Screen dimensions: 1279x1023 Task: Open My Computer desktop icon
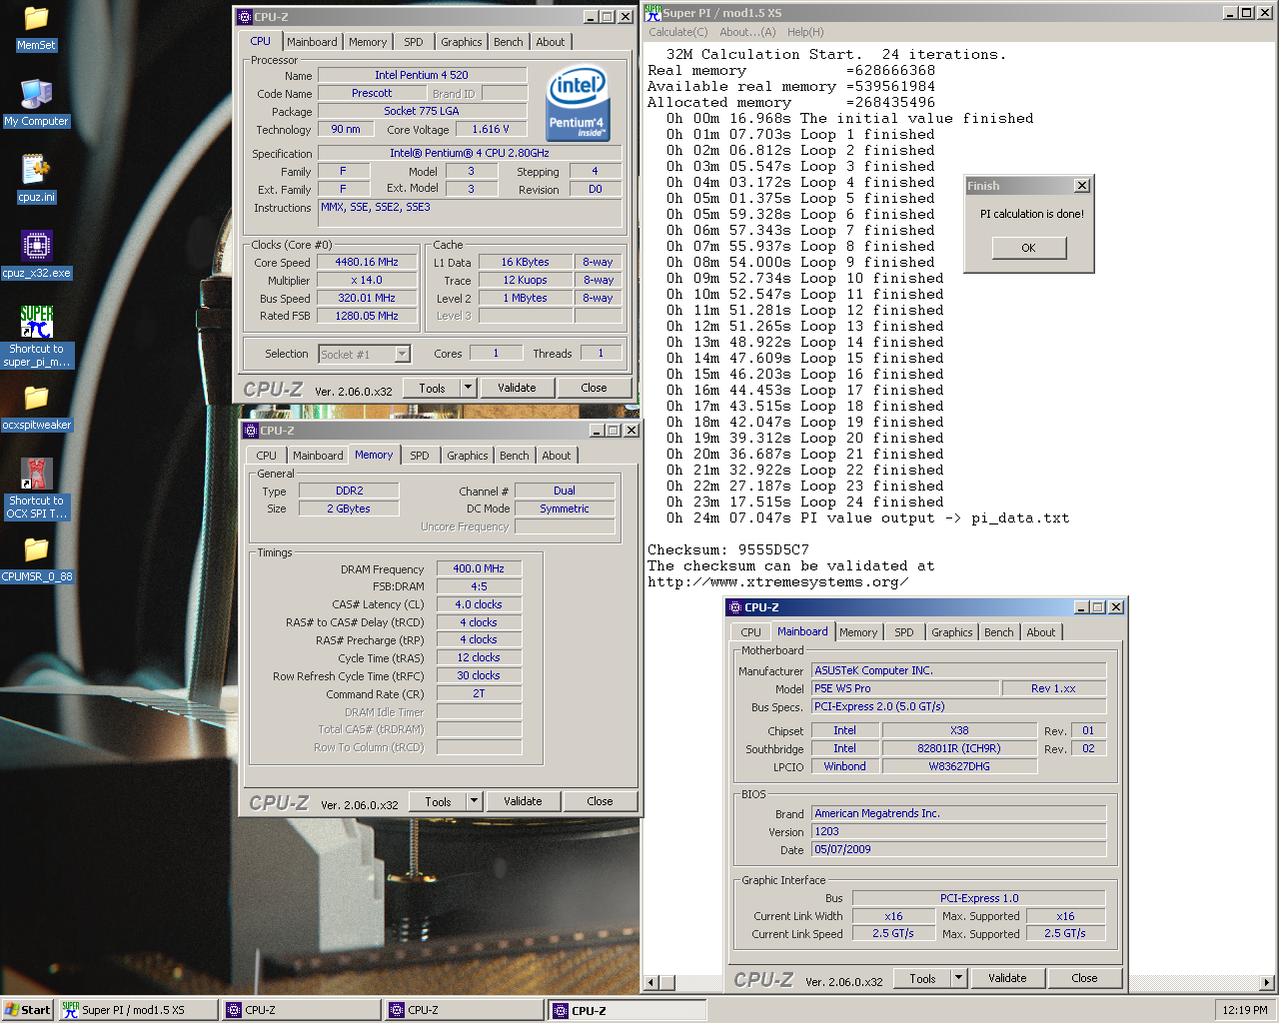coord(36,104)
